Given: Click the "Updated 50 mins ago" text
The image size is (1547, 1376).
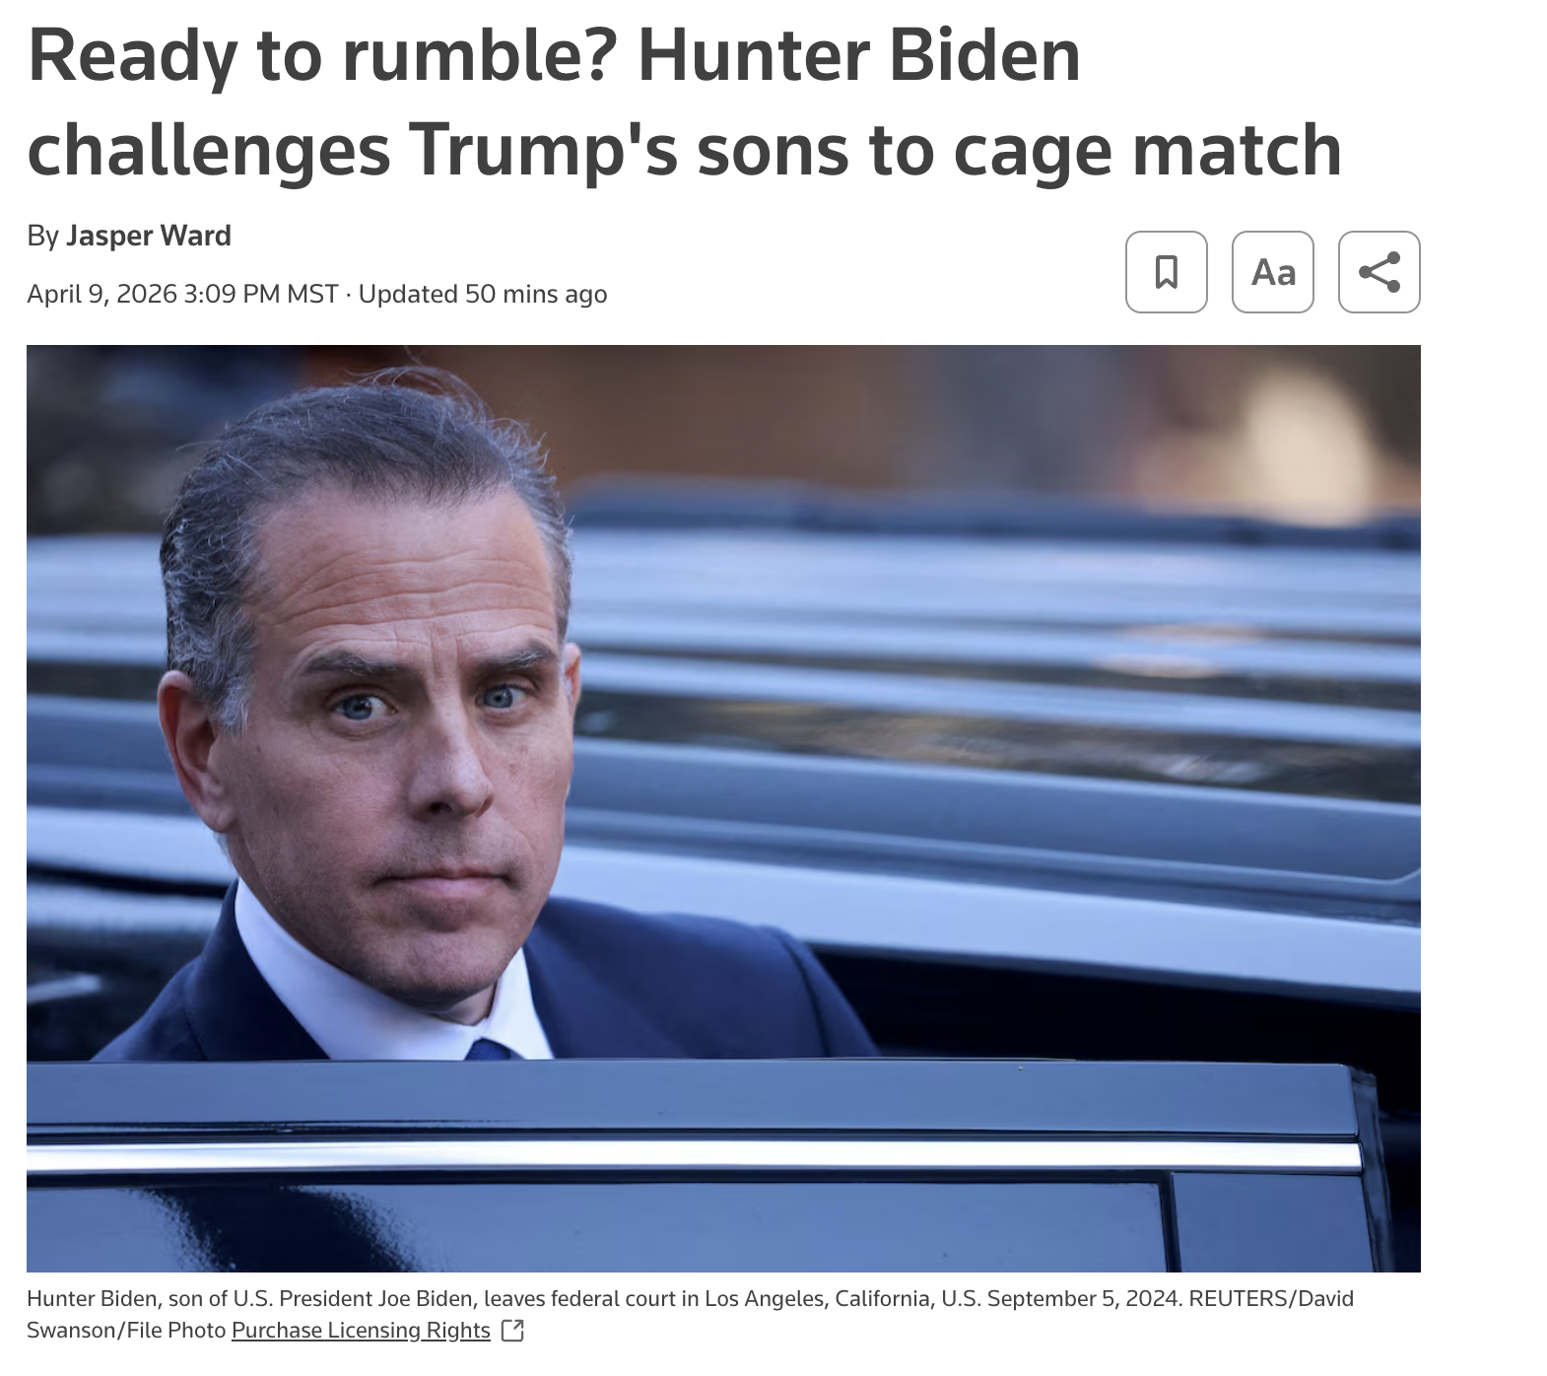Looking at the screenshot, I should (483, 294).
